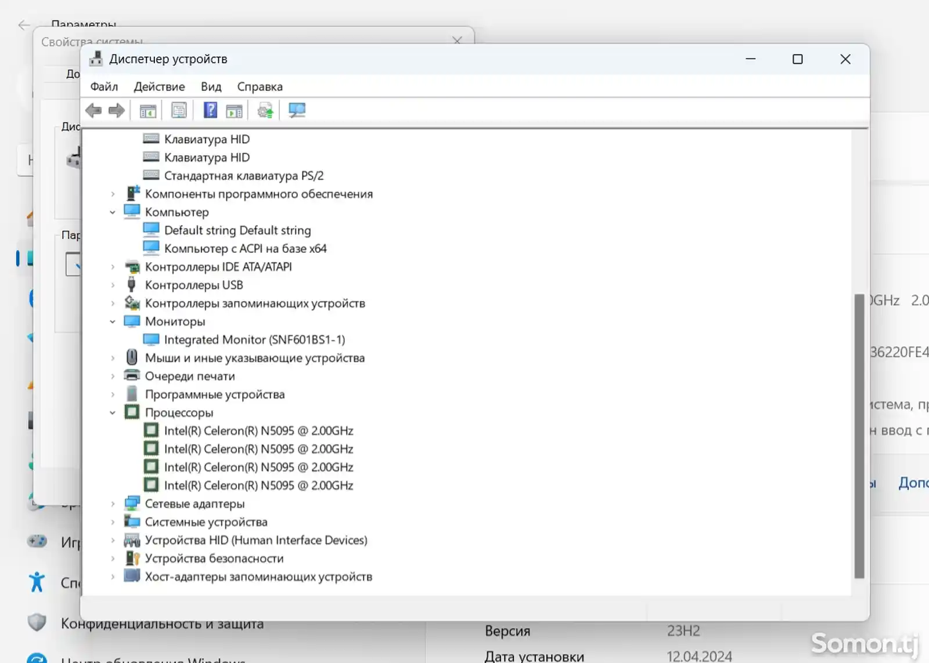The image size is (929, 663).
Task: Collapse the Компьютер node
Action: [113, 212]
